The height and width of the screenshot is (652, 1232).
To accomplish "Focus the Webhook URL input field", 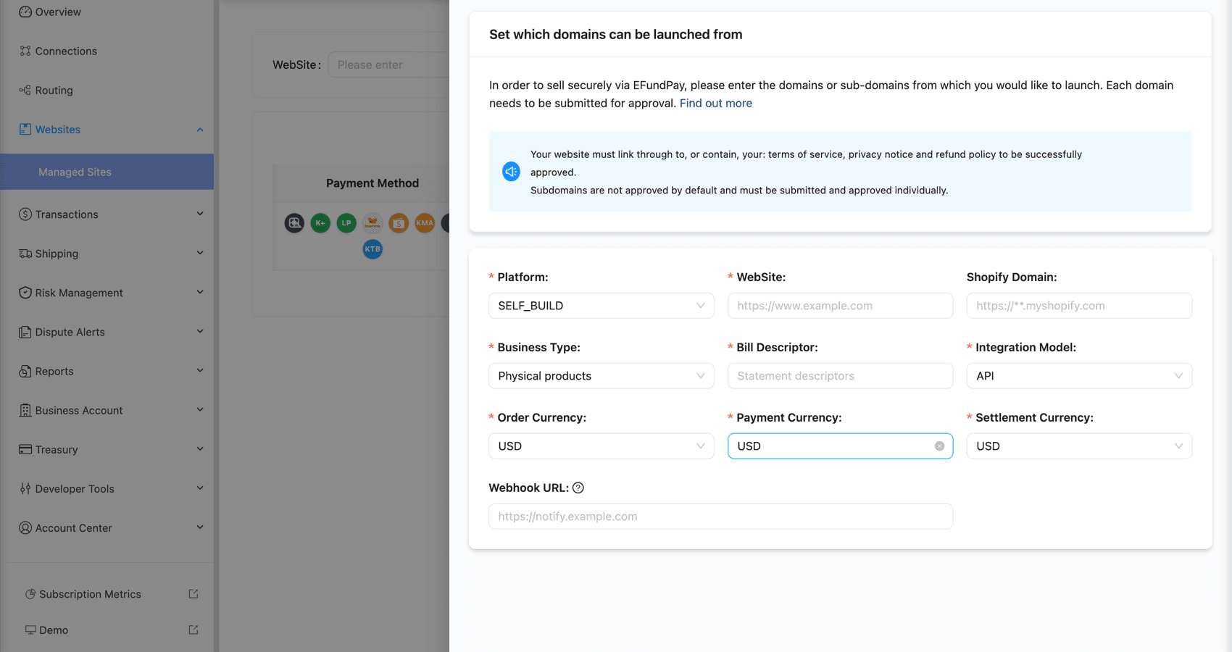I will point(721,517).
